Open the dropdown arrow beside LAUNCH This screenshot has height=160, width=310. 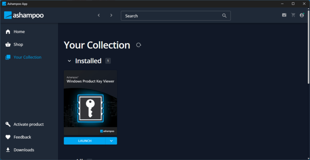point(111,141)
